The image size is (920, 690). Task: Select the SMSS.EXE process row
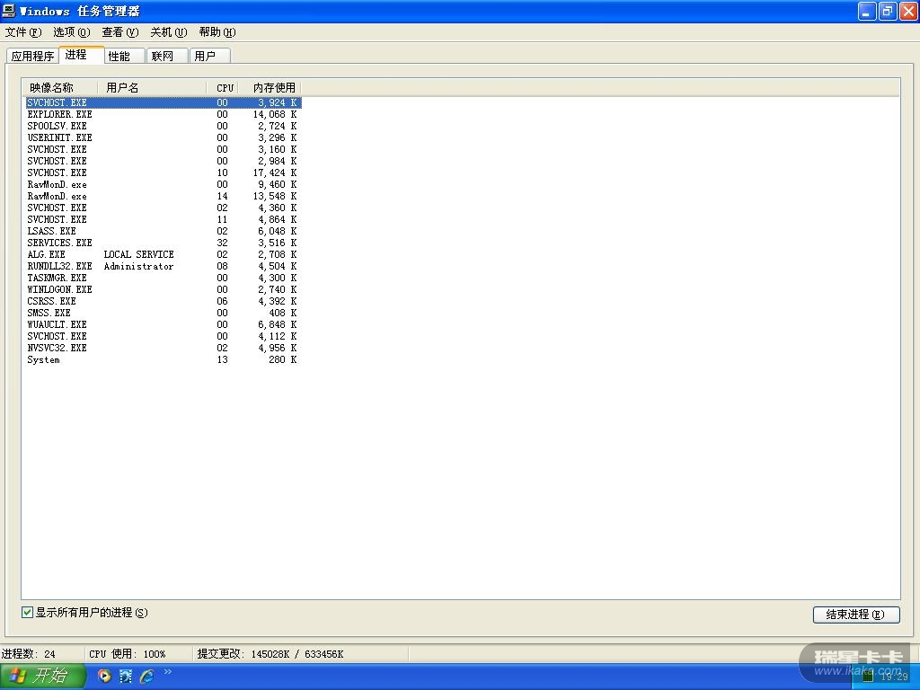click(163, 313)
